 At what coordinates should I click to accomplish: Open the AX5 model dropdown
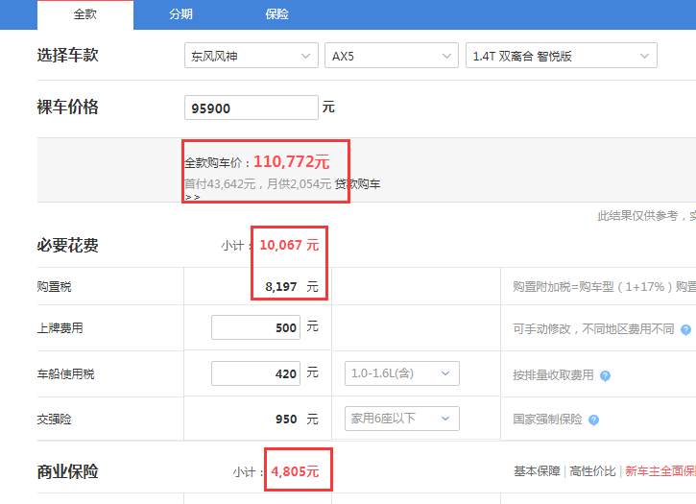coord(392,56)
